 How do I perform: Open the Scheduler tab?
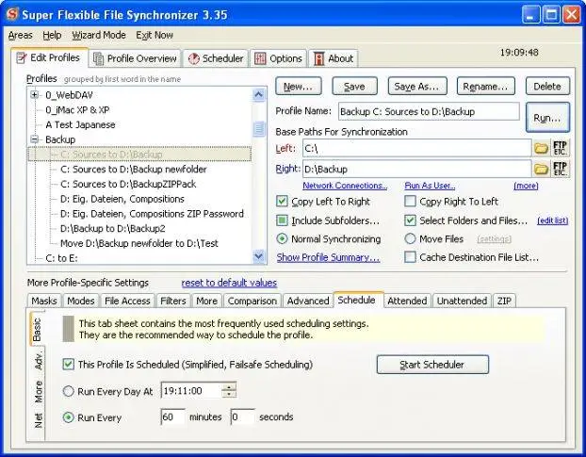pyautogui.click(x=216, y=58)
